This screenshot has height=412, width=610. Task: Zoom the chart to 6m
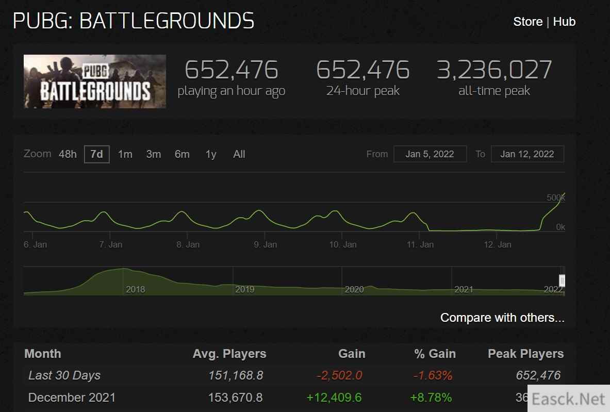click(182, 154)
